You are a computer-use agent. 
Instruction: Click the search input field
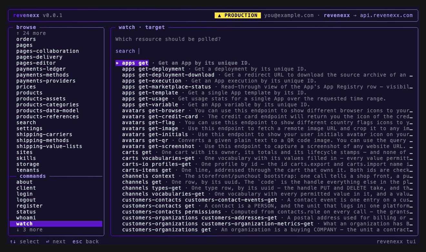(x=264, y=51)
